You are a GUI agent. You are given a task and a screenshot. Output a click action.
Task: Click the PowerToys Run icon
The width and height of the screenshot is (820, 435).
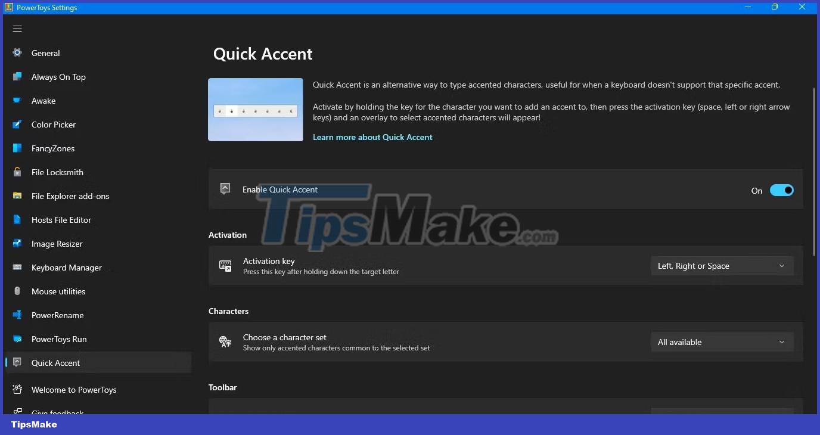coord(18,339)
